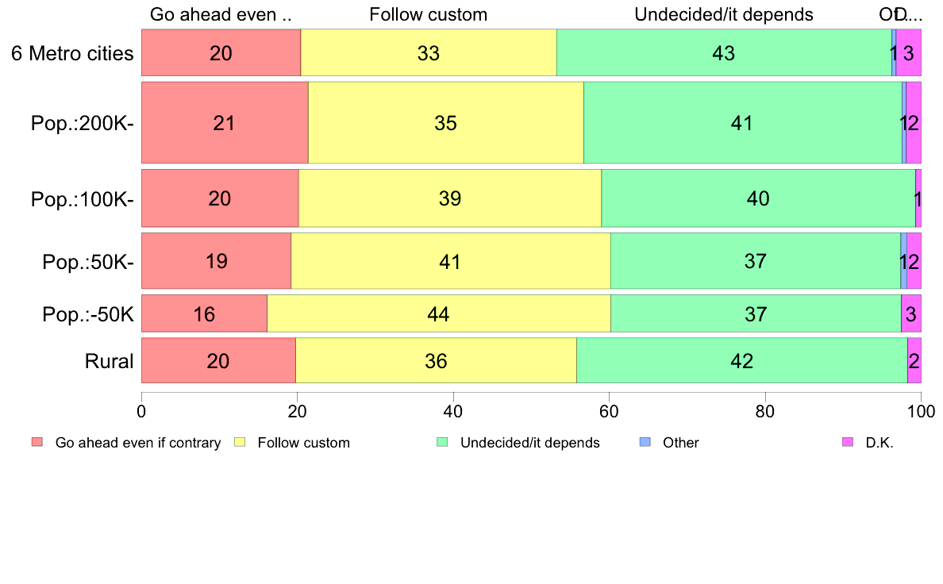The image size is (943, 584).
Task: Select the 6 Metro cities row label
Action: tap(72, 53)
